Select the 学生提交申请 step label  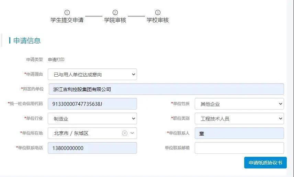tap(67, 20)
